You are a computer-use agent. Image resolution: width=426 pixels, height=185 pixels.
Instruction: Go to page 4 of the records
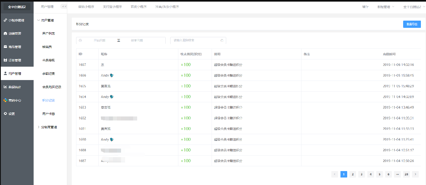(x=371, y=174)
